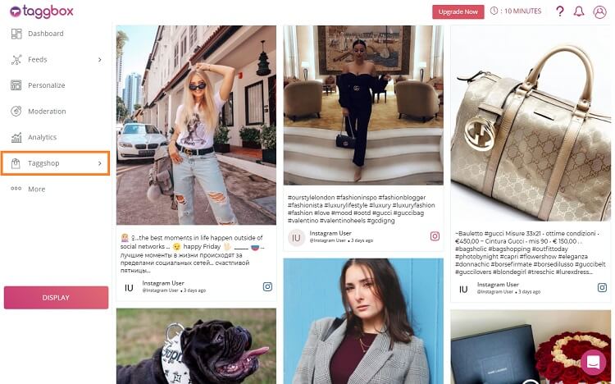This screenshot has width=615, height=384.
Task: Open the Dashboard icon in sidebar
Action: [x=16, y=34]
